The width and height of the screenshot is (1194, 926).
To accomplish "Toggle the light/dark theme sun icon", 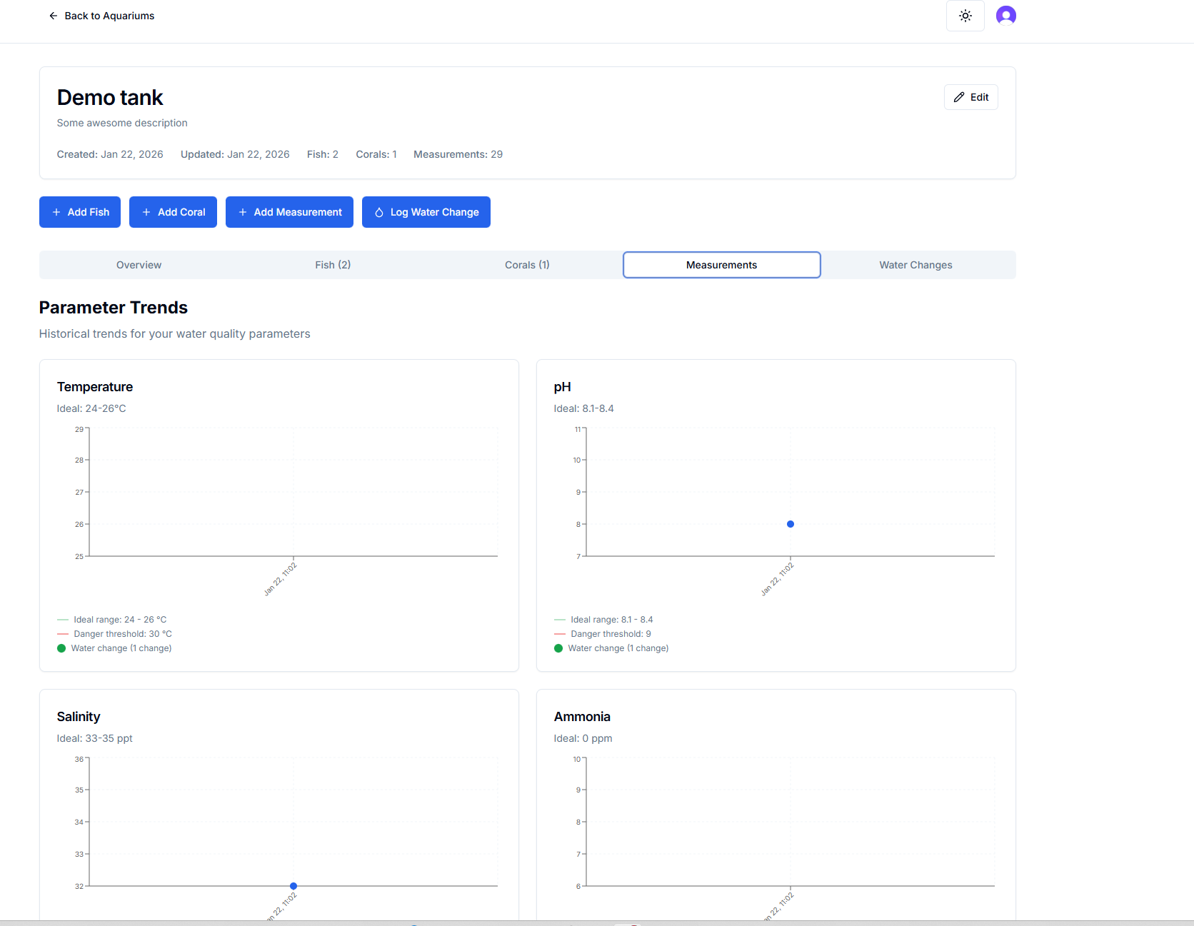I will coord(965,16).
